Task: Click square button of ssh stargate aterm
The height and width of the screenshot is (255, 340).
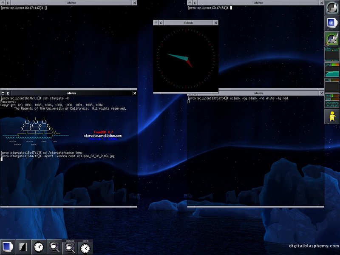Action: pos(3,93)
